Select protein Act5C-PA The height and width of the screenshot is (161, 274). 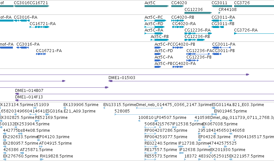click(x=158, y=60)
